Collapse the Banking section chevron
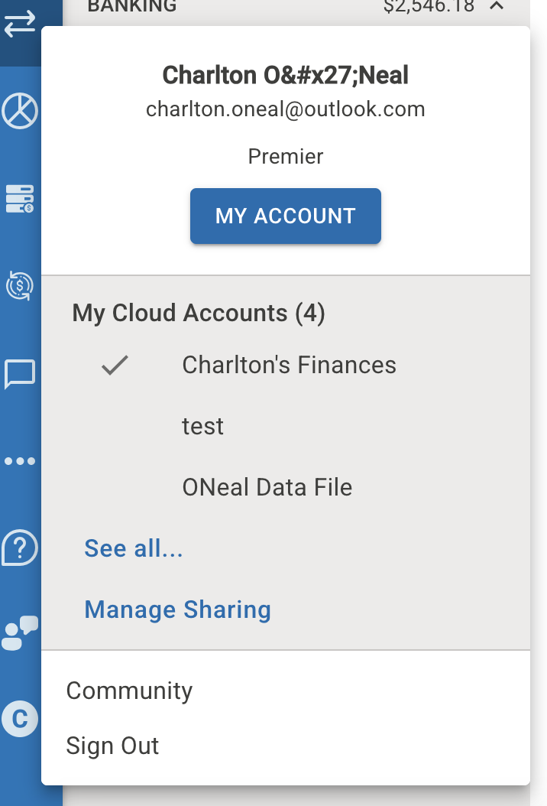547x806 pixels. pyautogui.click(x=497, y=6)
